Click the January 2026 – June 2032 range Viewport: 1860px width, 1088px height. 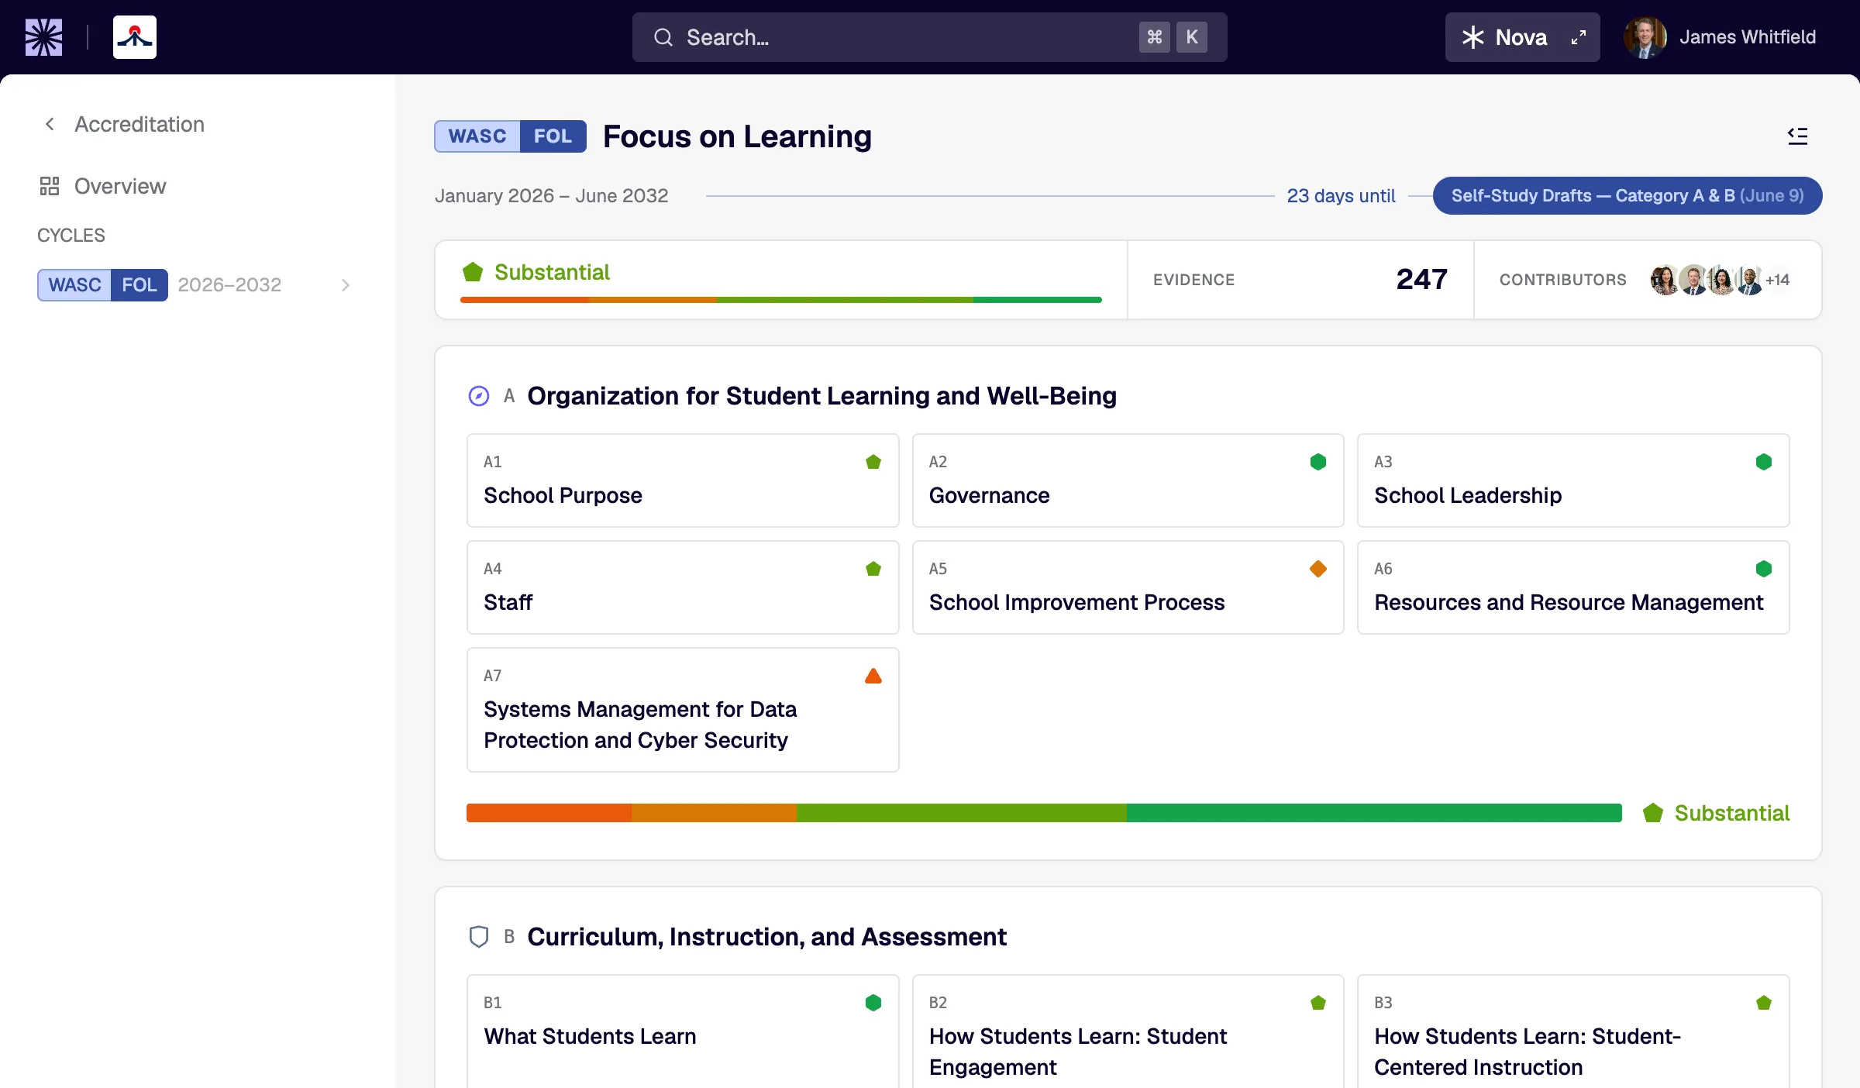click(x=552, y=196)
